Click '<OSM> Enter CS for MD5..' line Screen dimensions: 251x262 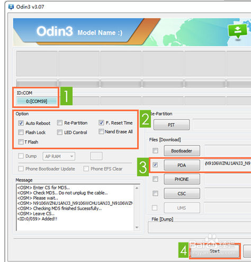pos(43,187)
